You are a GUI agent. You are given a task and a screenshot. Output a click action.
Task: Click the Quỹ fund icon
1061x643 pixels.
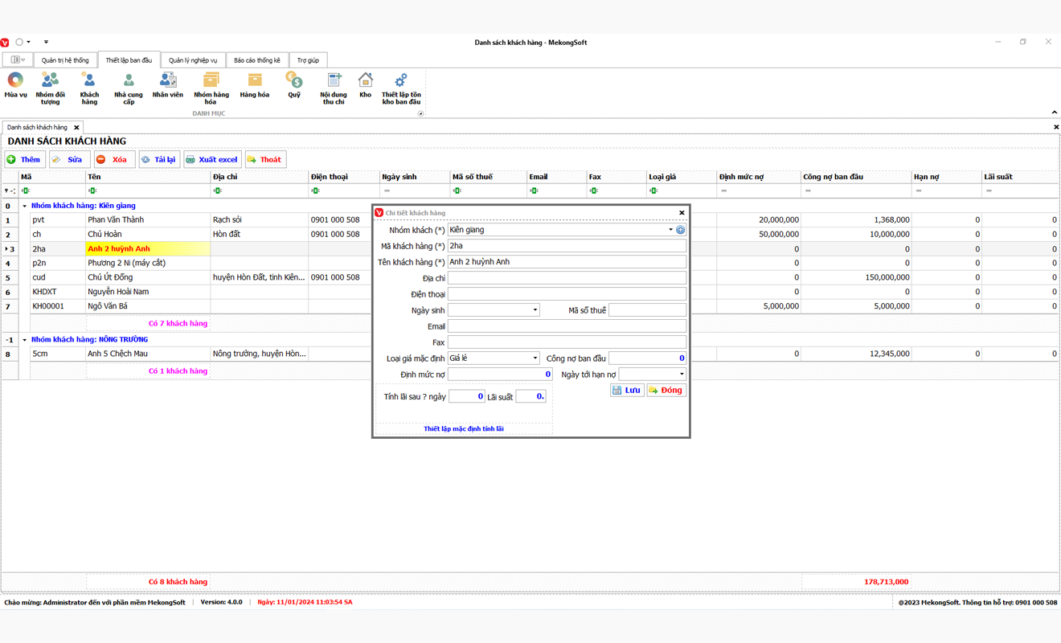pyautogui.click(x=294, y=85)
